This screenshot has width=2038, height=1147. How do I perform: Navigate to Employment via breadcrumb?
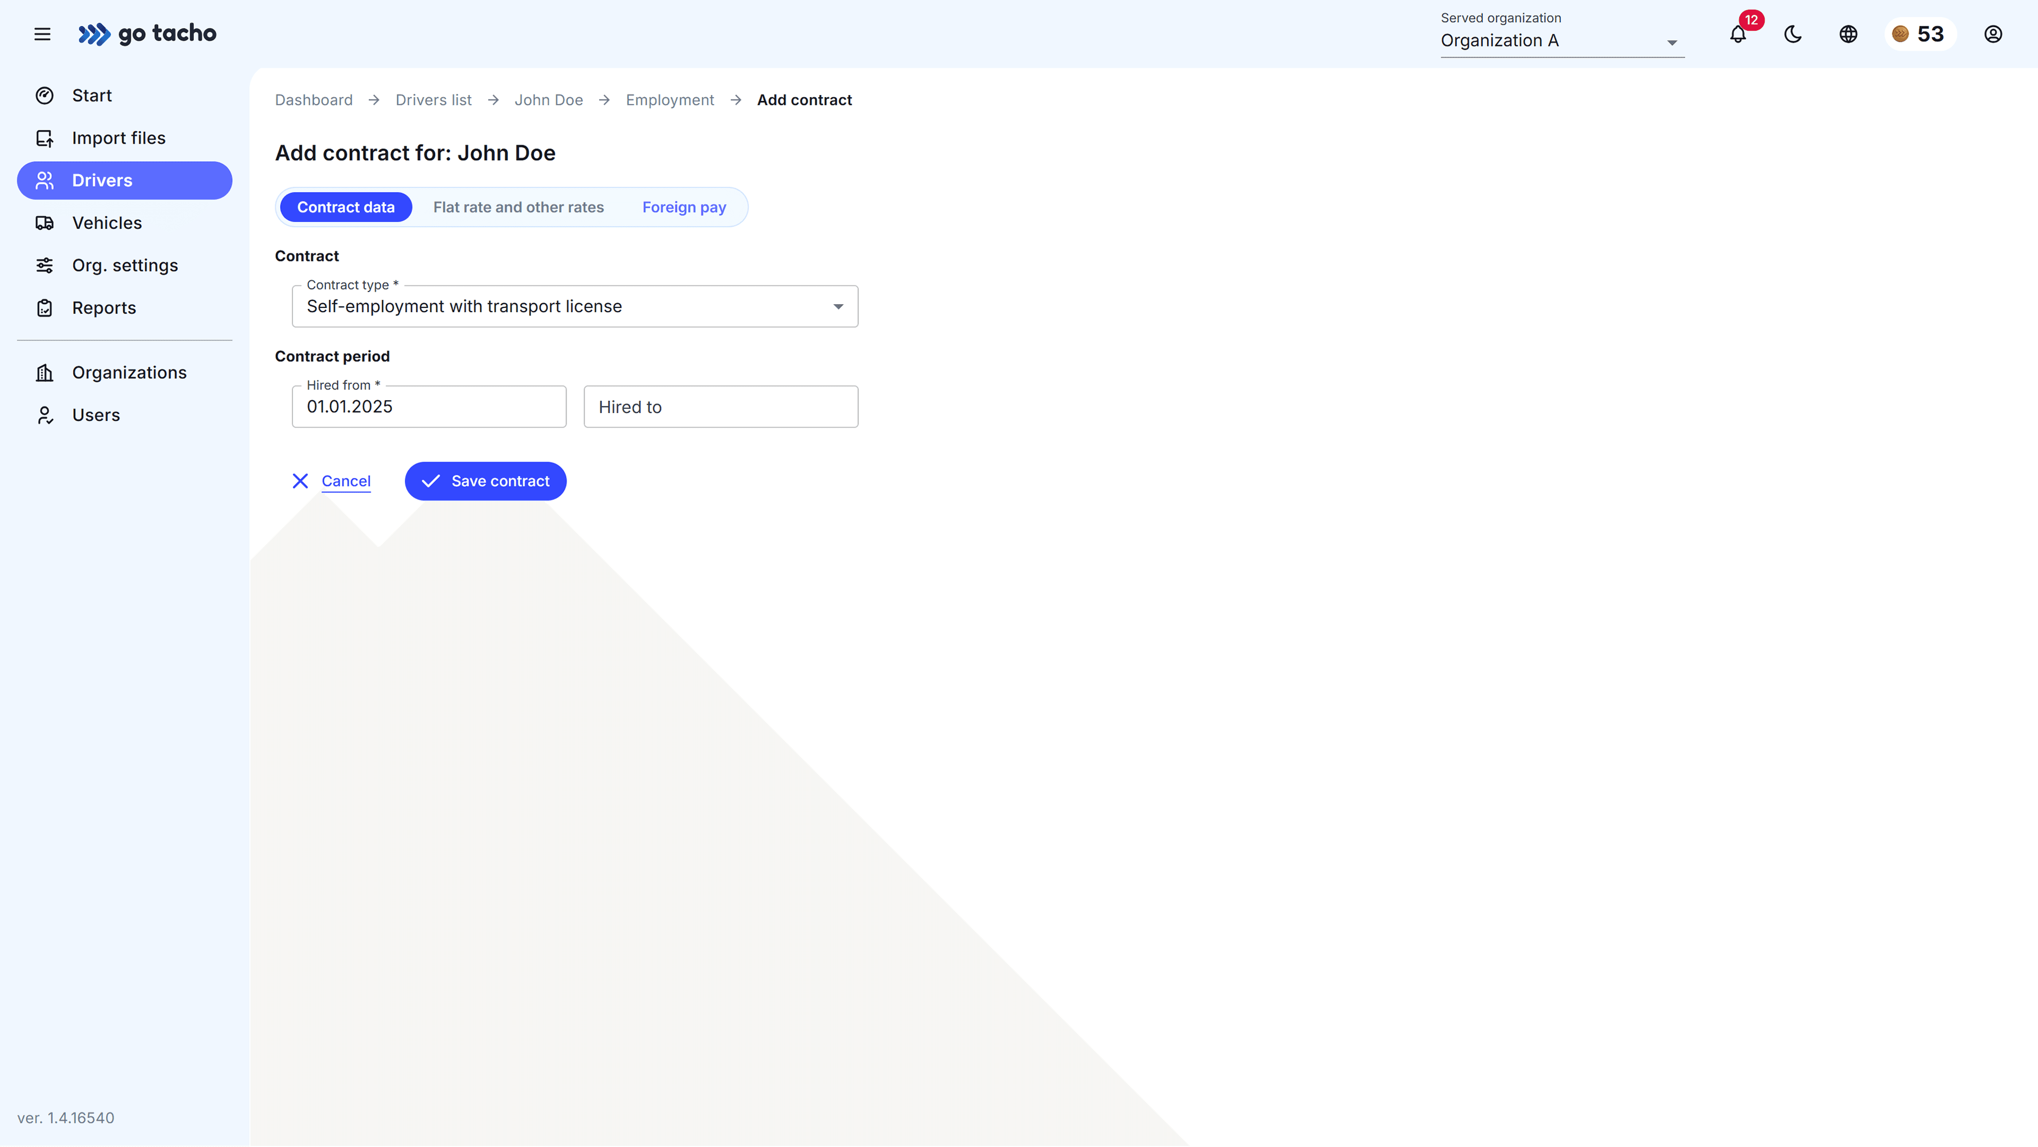click(669, 100)
